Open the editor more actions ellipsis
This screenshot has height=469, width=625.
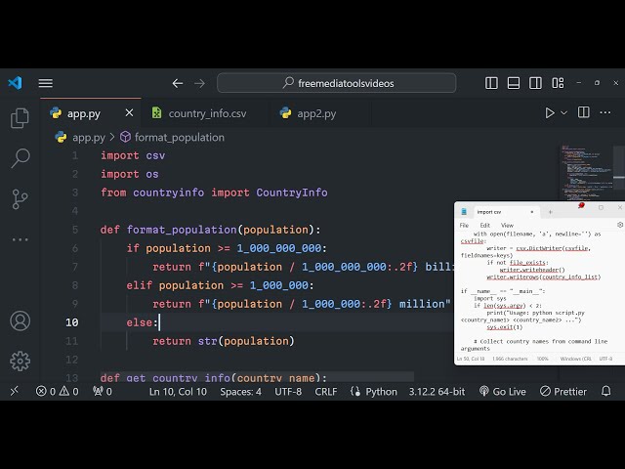point(609,113)
